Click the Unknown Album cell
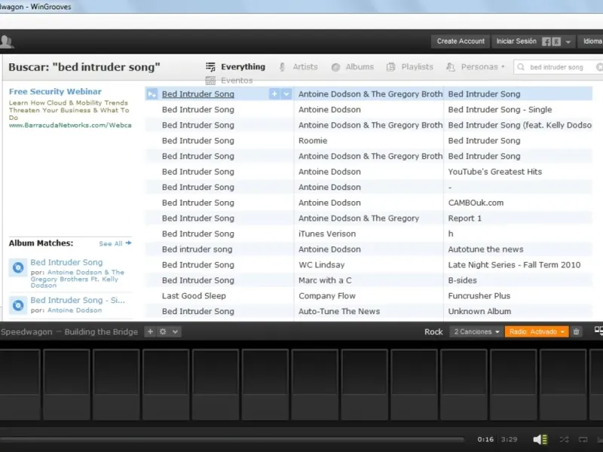 tap(479, 311)
